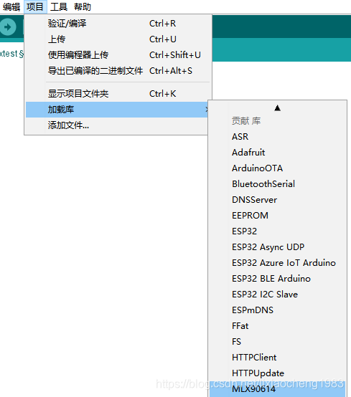Image resolution: width=351 pixels, height=397 pixels.
Task: Click the upload arrow toolbar icon
Action: (8, 27)
